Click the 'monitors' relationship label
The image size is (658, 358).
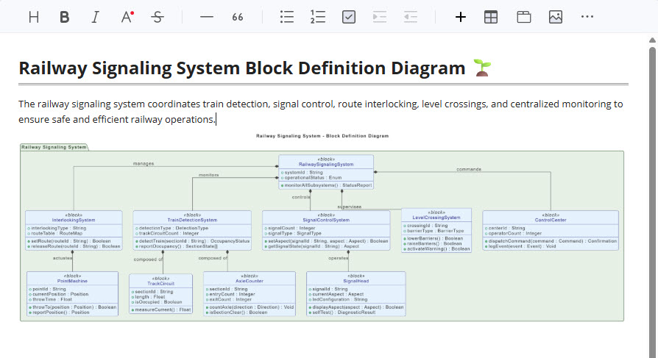pos(208,175)
